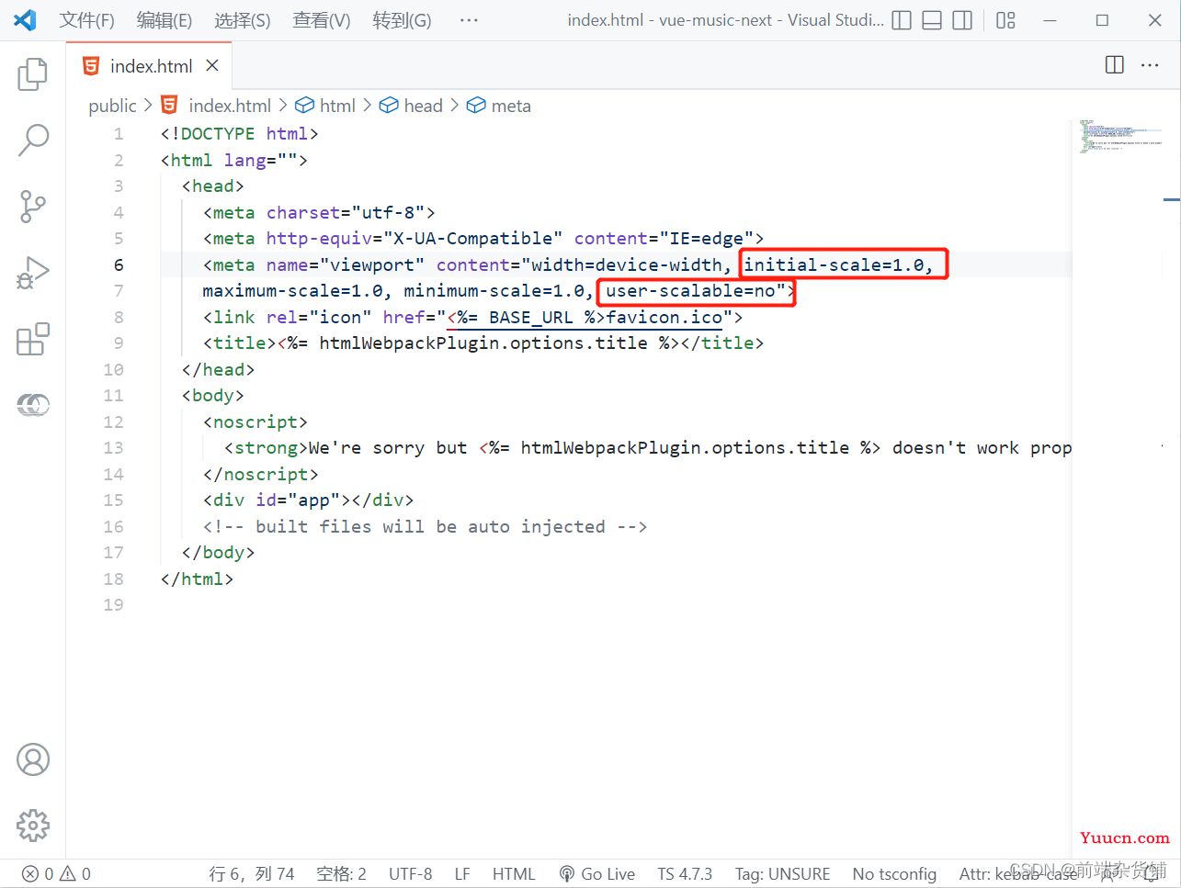Close the index.html tab

click(x=212, y=65)
